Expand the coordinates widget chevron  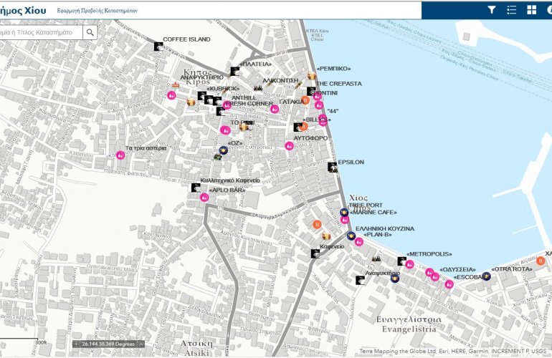tap(141, 344)
